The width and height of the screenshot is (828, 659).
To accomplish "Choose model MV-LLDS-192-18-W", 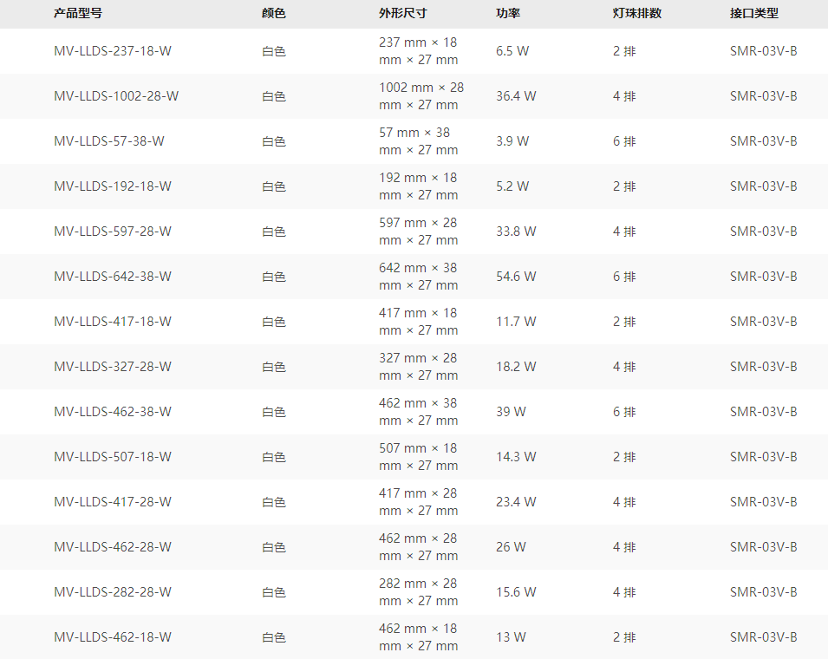I will coord(113,186).
